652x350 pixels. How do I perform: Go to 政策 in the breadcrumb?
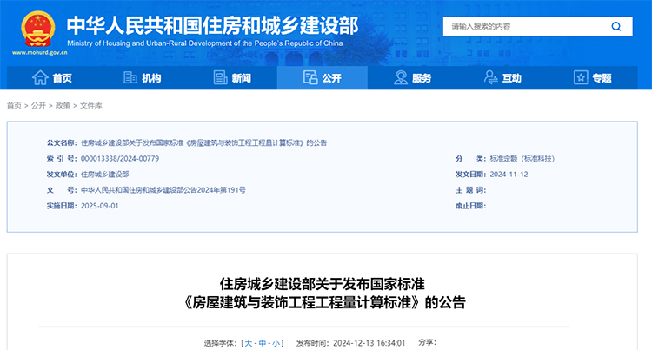click(x=63, y=105)
